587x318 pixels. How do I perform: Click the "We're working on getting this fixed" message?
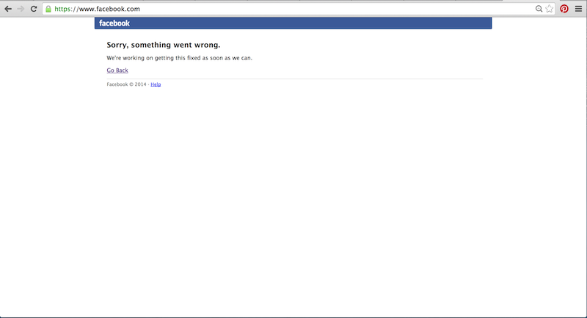pos(179,57)
